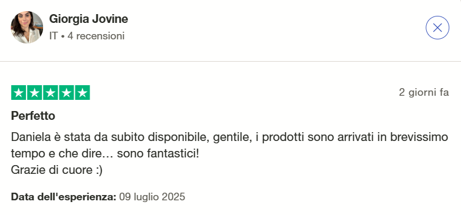Select the IT country label
This screenshot has height=215, width=461.
[53, 36]
